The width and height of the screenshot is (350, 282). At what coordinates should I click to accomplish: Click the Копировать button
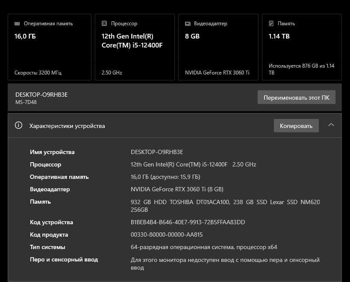[296, 126]
